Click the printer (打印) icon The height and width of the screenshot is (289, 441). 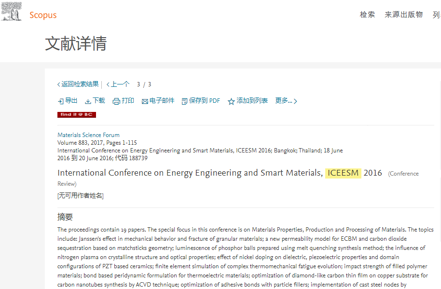(x=116, y=101)
